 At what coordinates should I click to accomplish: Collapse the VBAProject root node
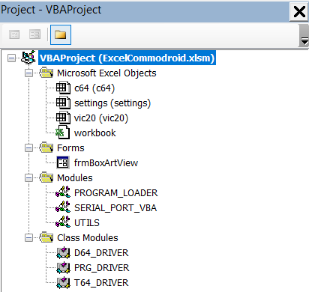coord(11,58)
